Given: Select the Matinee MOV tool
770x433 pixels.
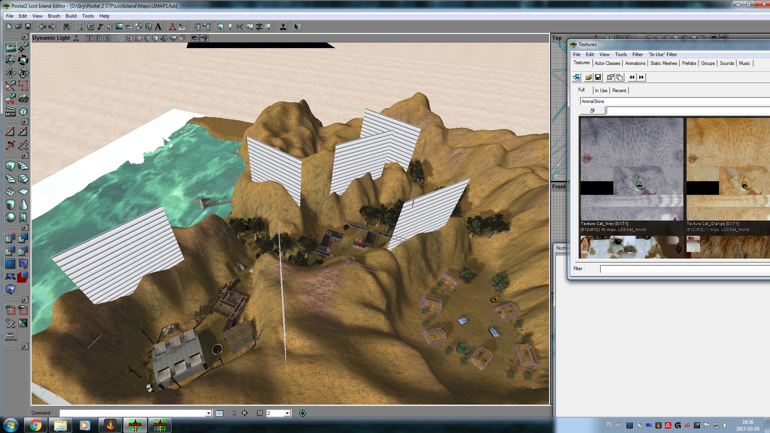Looking at the screenshot, I should (x=10, y=111).
